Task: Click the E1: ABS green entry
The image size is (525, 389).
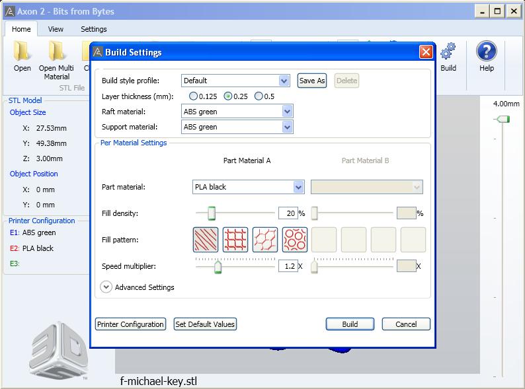Action: pyautogui.click(x=33, y=232)
